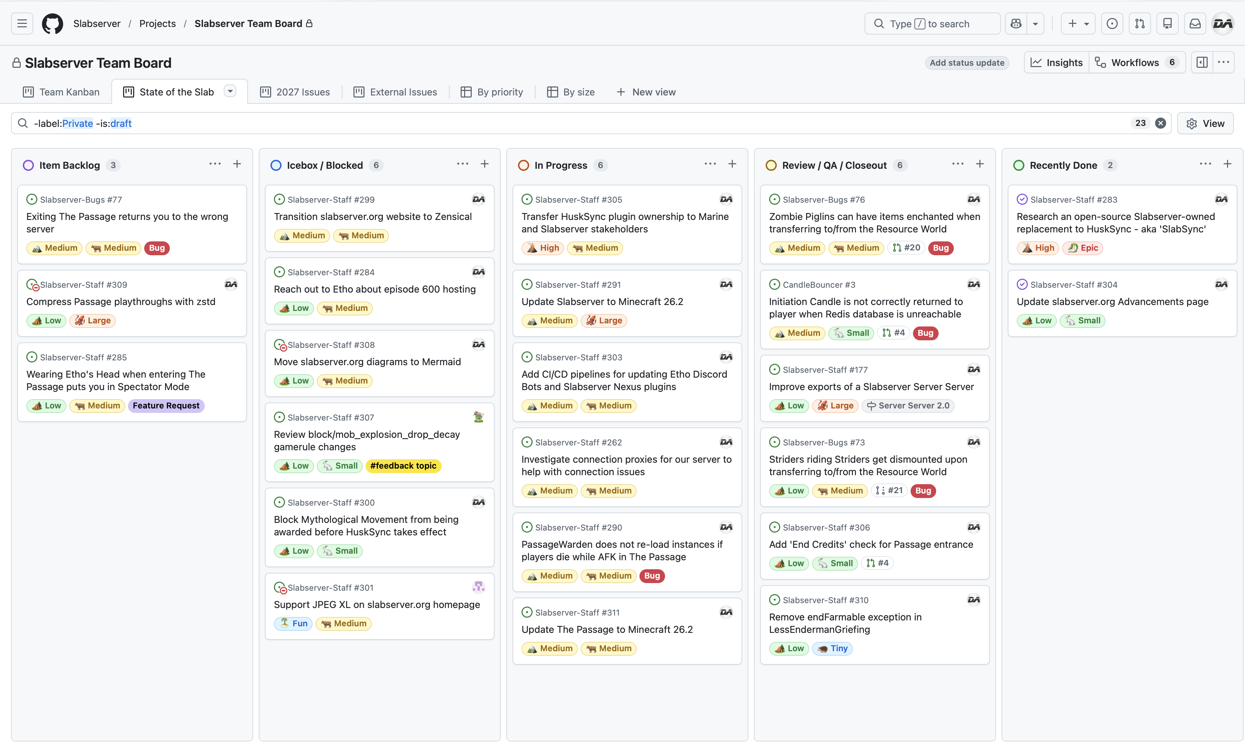The width and height of the screenshot is (1245, 747).
Task: Add an item to Icebox / Blocked column
Action: (485, 164)
